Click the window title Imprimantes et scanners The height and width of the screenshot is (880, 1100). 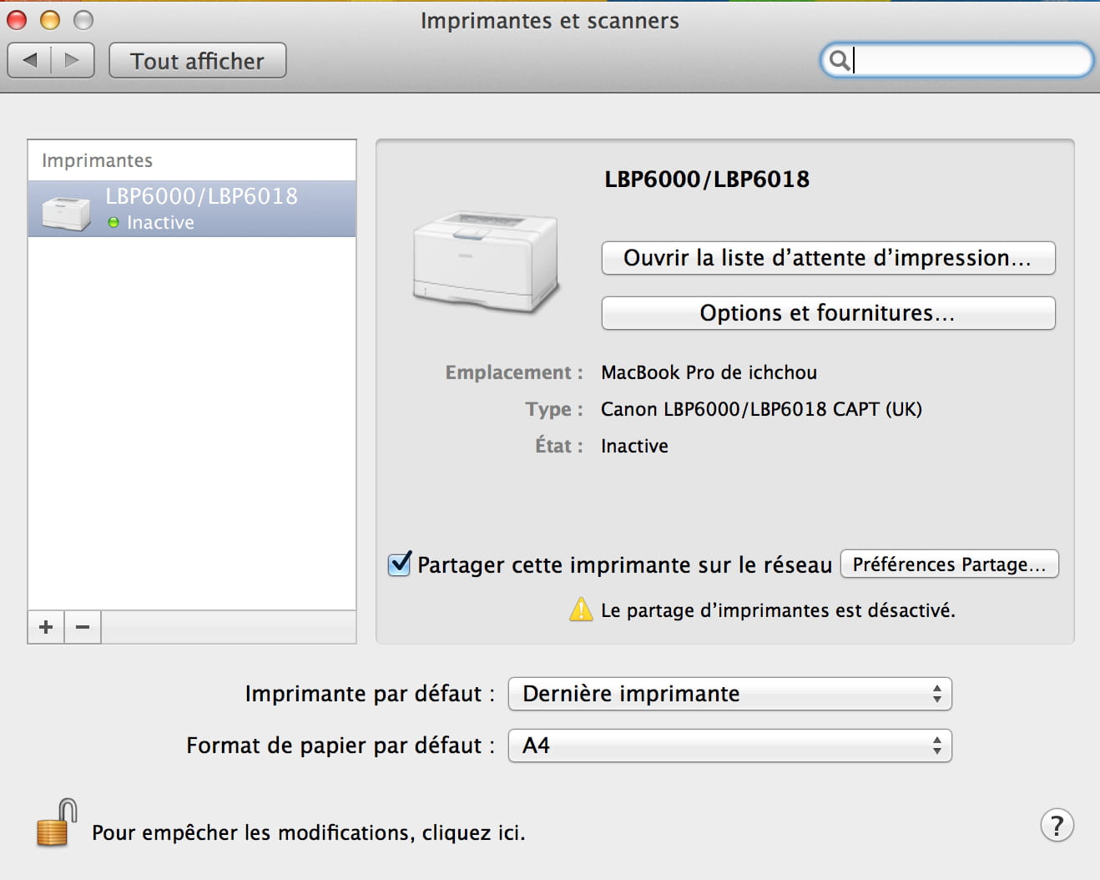pyautogui.click(x=550, y=21)
